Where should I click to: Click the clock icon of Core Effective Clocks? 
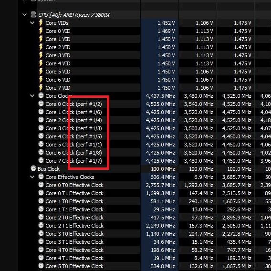click(x=41, y=177)
